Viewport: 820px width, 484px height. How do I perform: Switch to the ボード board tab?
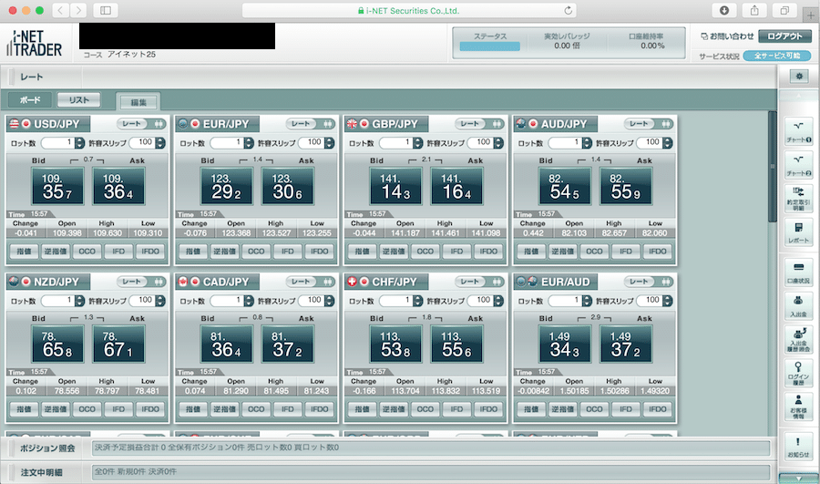click(x=30, y=100)
